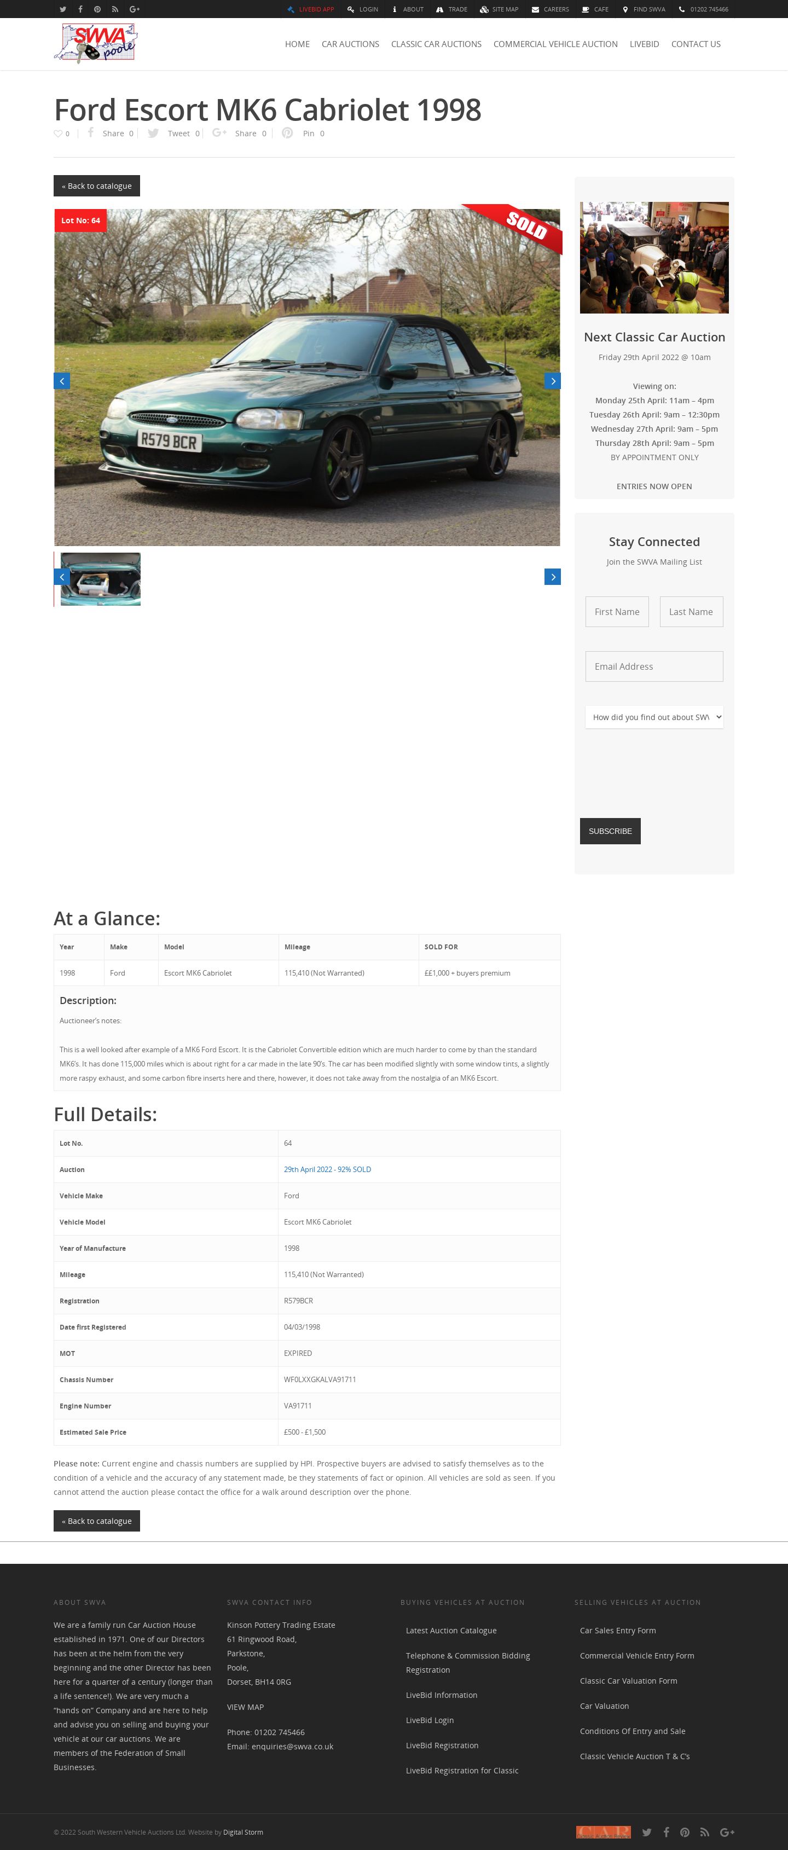Show the next main photo with right arrow
The image size is (788, 1850).
point(552,381)
